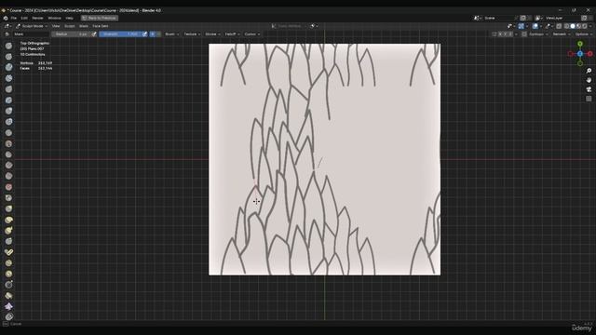Select the Grab brush tool
Screen dimensions: 596x335
[8, 208]
